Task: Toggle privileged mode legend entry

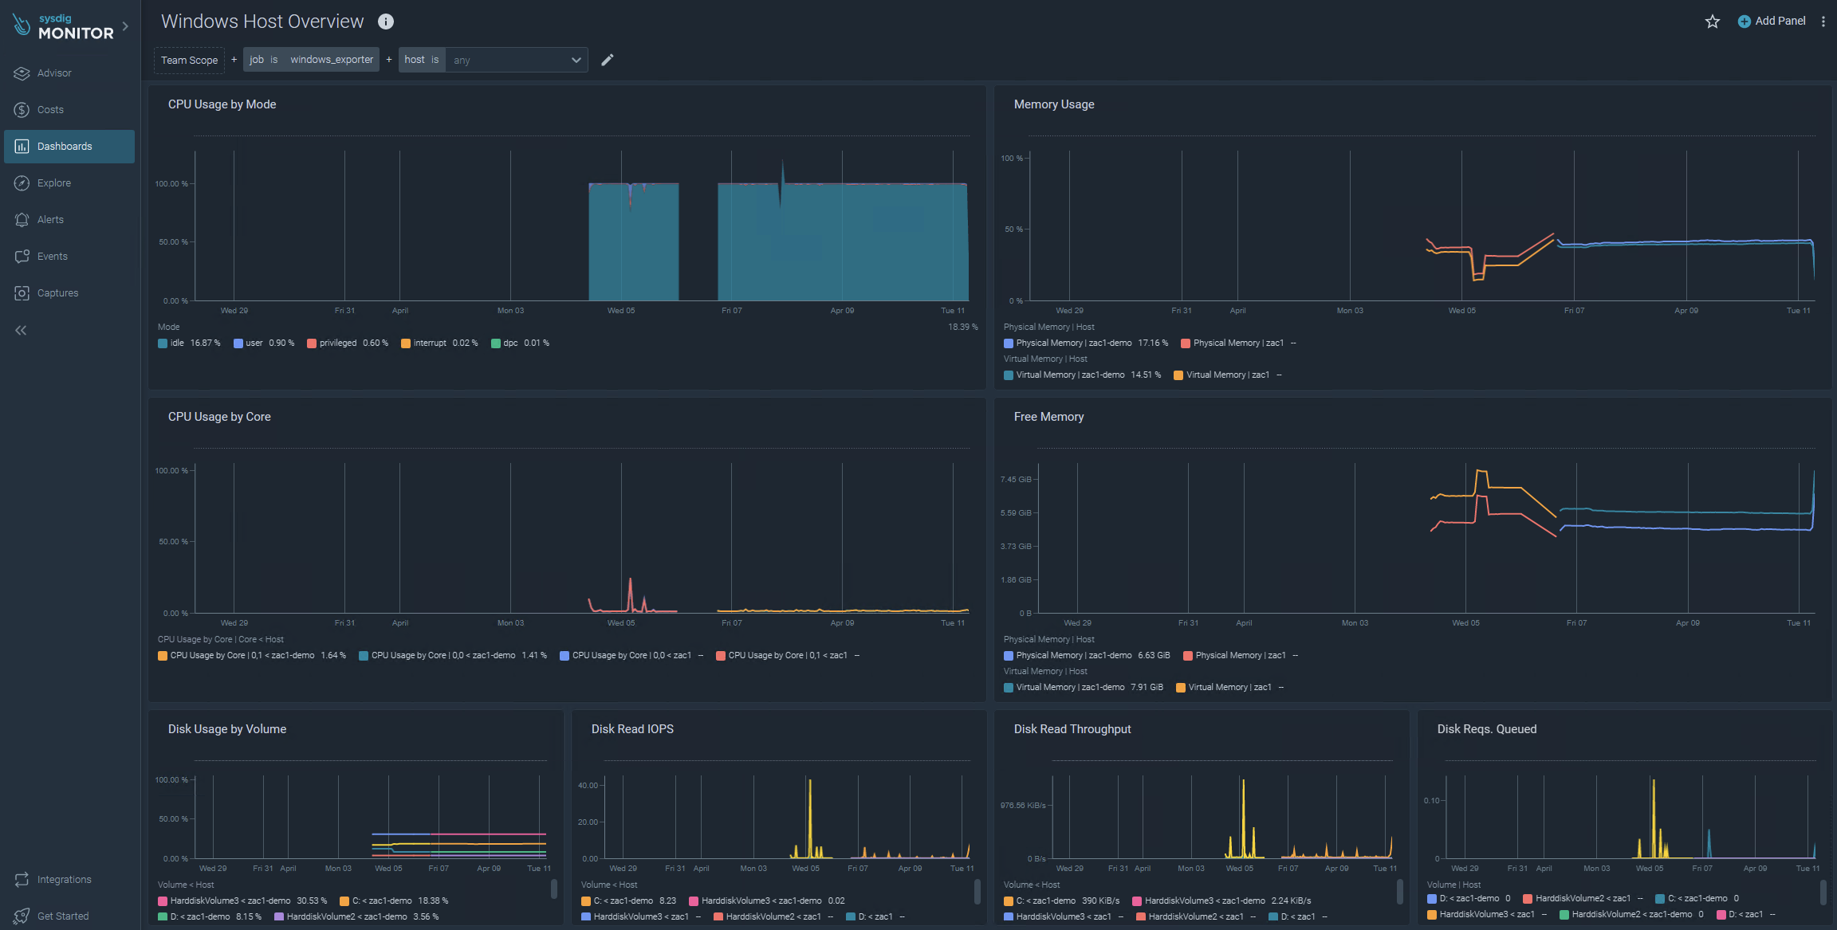Action: click(337, 343)
